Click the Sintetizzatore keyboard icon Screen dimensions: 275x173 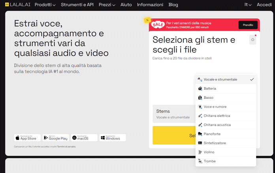click(x=200, y=143)
